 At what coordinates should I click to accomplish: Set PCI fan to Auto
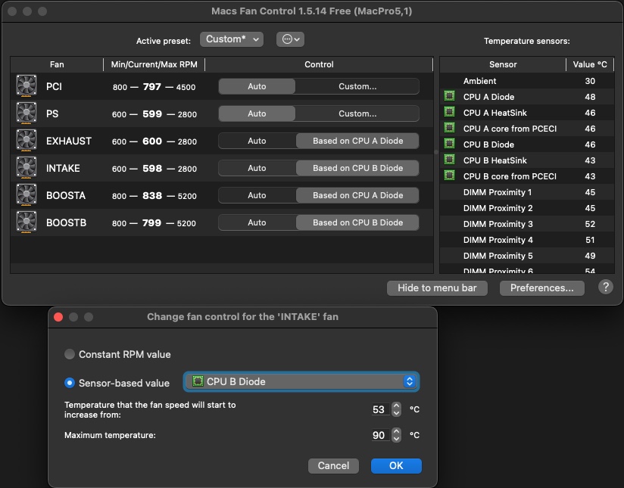[x=257, y=86]
